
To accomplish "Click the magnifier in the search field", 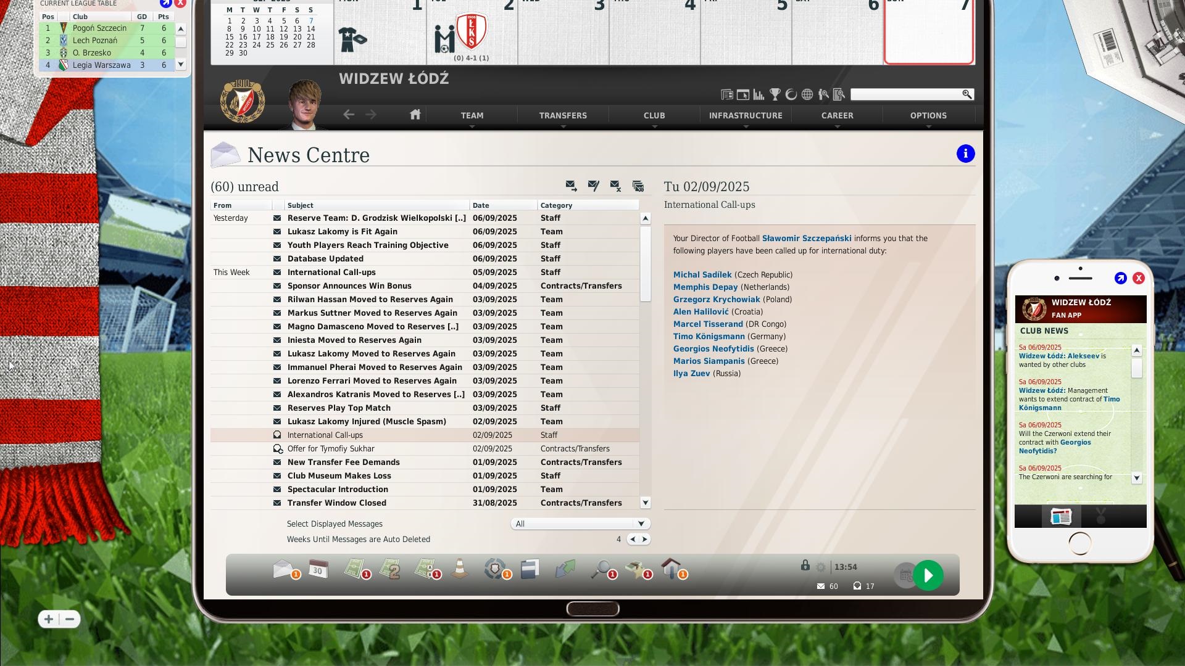I will pos(967,94).
